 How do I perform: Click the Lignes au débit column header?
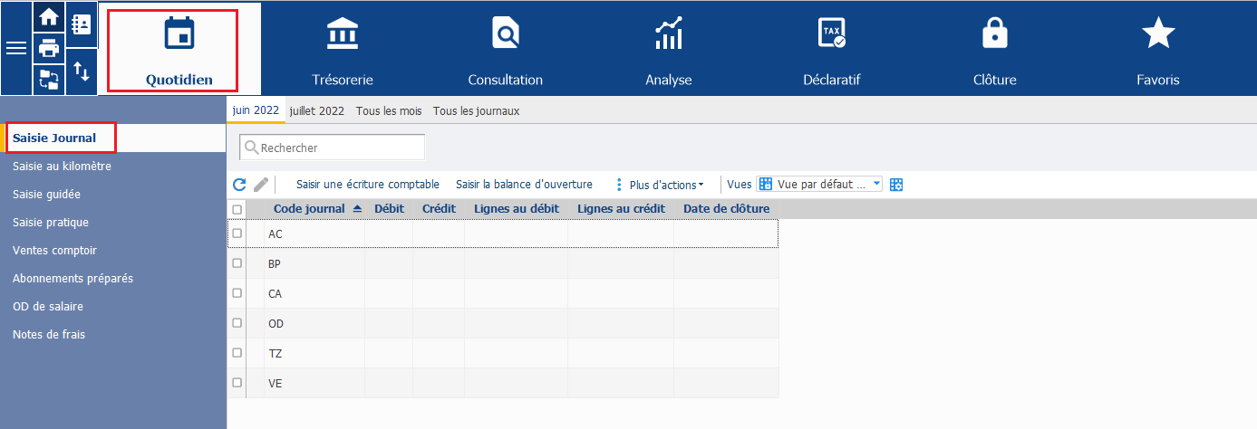click(517, 209)
